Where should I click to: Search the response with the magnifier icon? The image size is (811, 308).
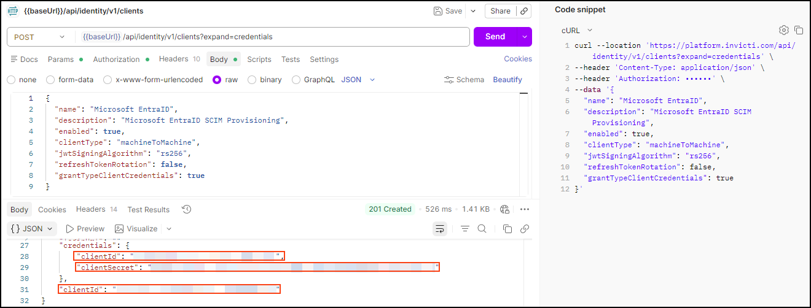[x=482, y=229]
